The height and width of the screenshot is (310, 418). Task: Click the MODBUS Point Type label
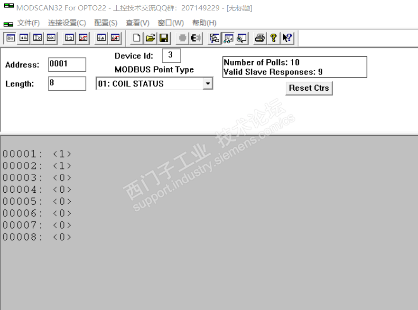click(x=154, y=69)
